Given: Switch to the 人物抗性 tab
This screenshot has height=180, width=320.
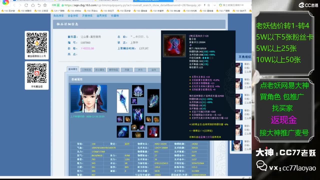Looking at the screenshot, I should 86,70.
